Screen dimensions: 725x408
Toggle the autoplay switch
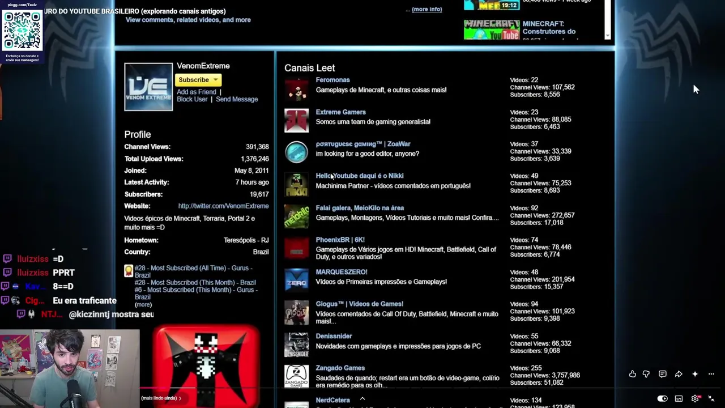tap(662, 398)
